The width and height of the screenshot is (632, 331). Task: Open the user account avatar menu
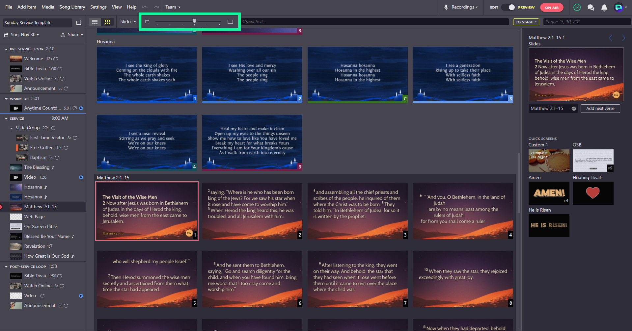[x=620, y=7]
